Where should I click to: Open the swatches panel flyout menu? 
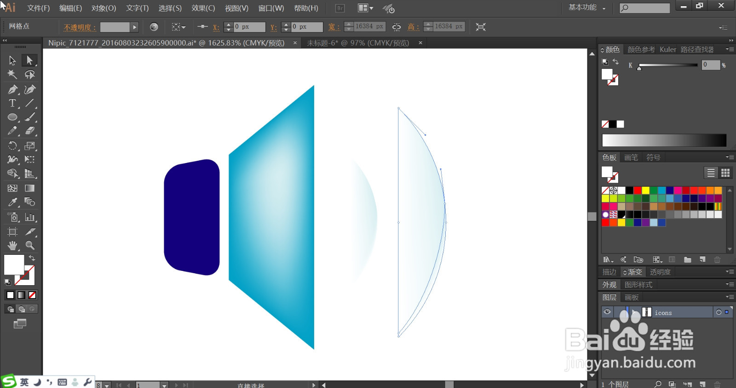pyautogui.click(x=730, y=157)
